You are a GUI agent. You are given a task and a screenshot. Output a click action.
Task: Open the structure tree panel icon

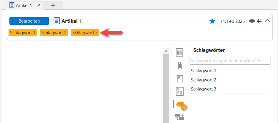click(x=179, y=91)
